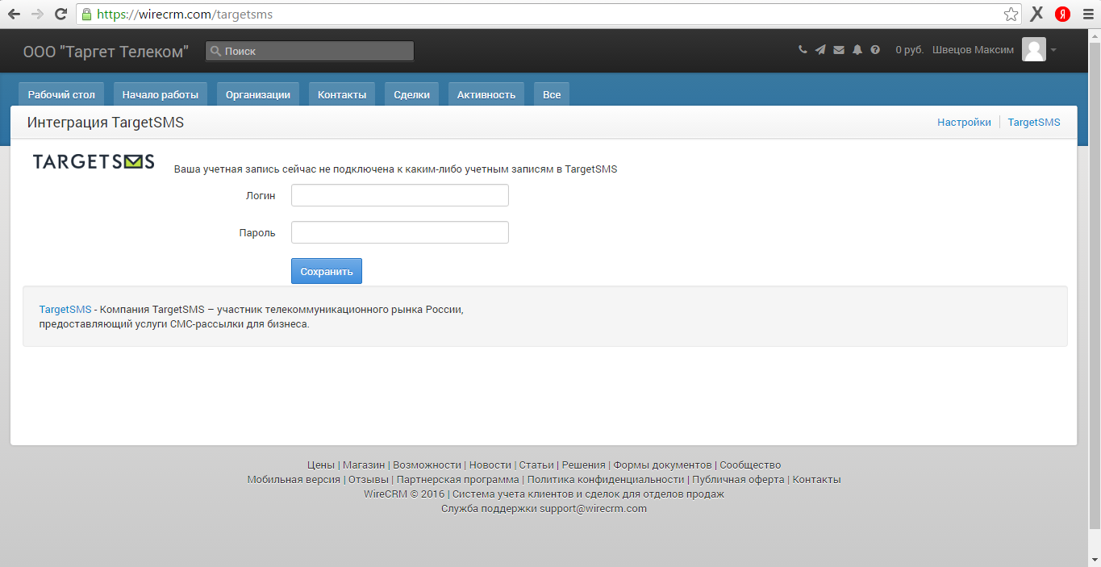Focus the Логин input field

coord(400,195)
